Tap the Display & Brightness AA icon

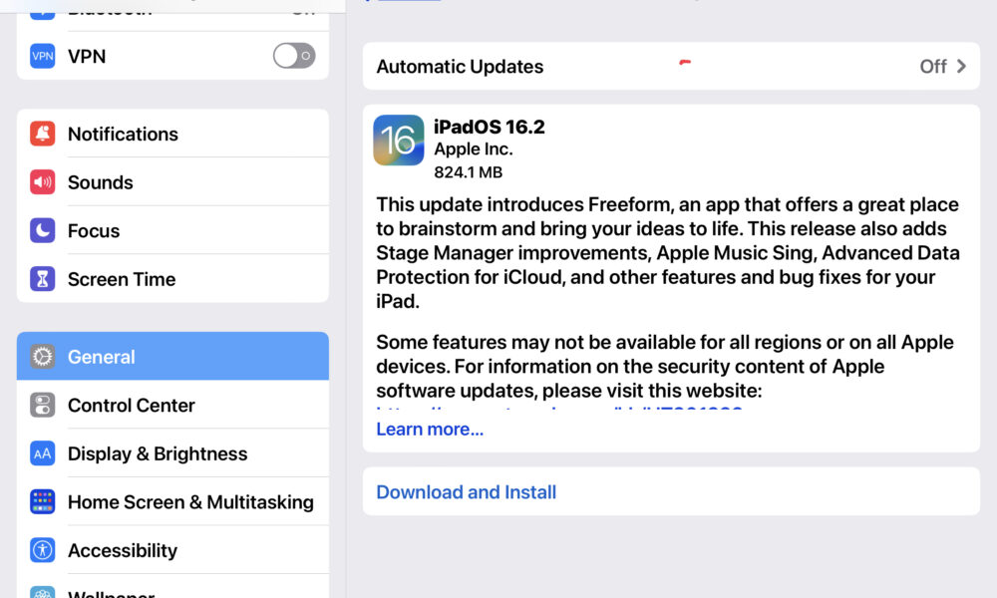(43, 453)
